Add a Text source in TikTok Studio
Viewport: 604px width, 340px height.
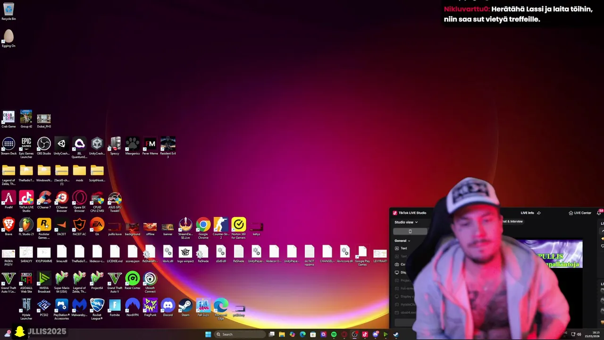401,248
